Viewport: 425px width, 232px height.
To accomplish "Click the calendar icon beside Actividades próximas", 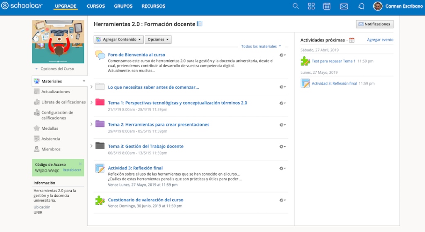I will (352, 40).
